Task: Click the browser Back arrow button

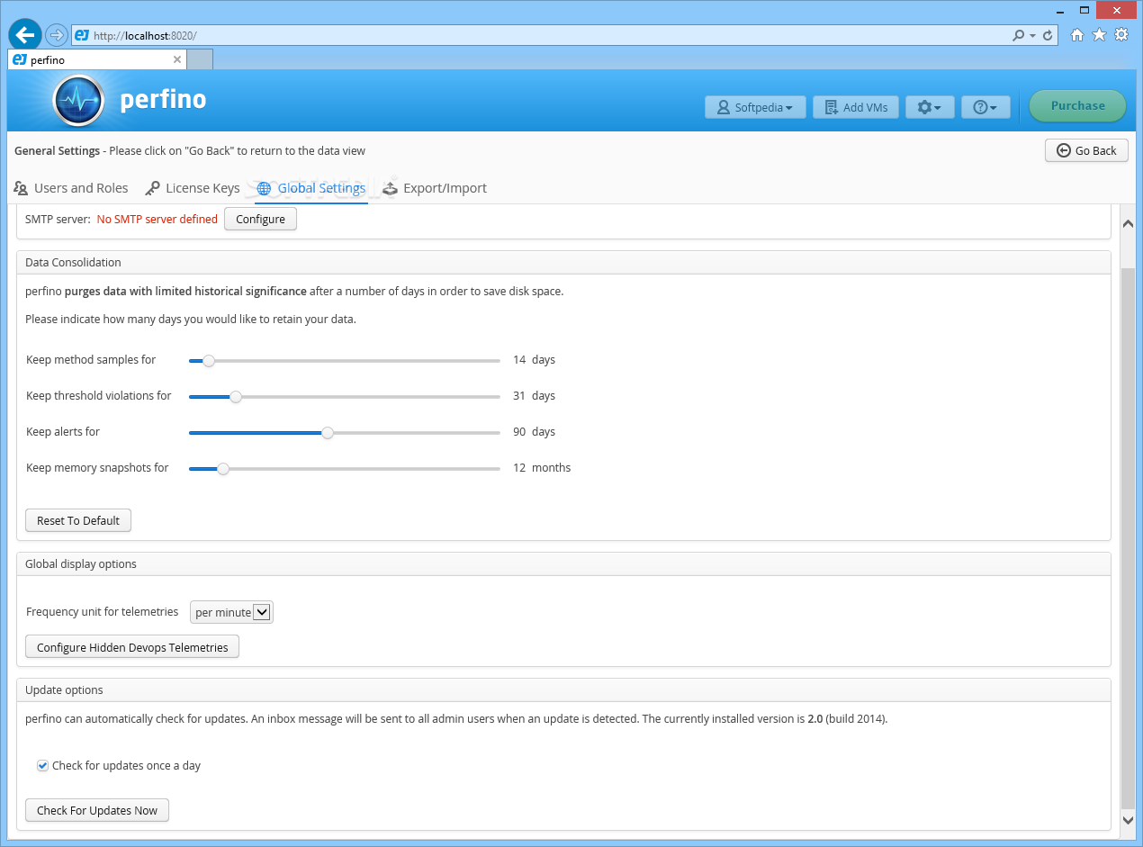Action: (x=25, y=35)
